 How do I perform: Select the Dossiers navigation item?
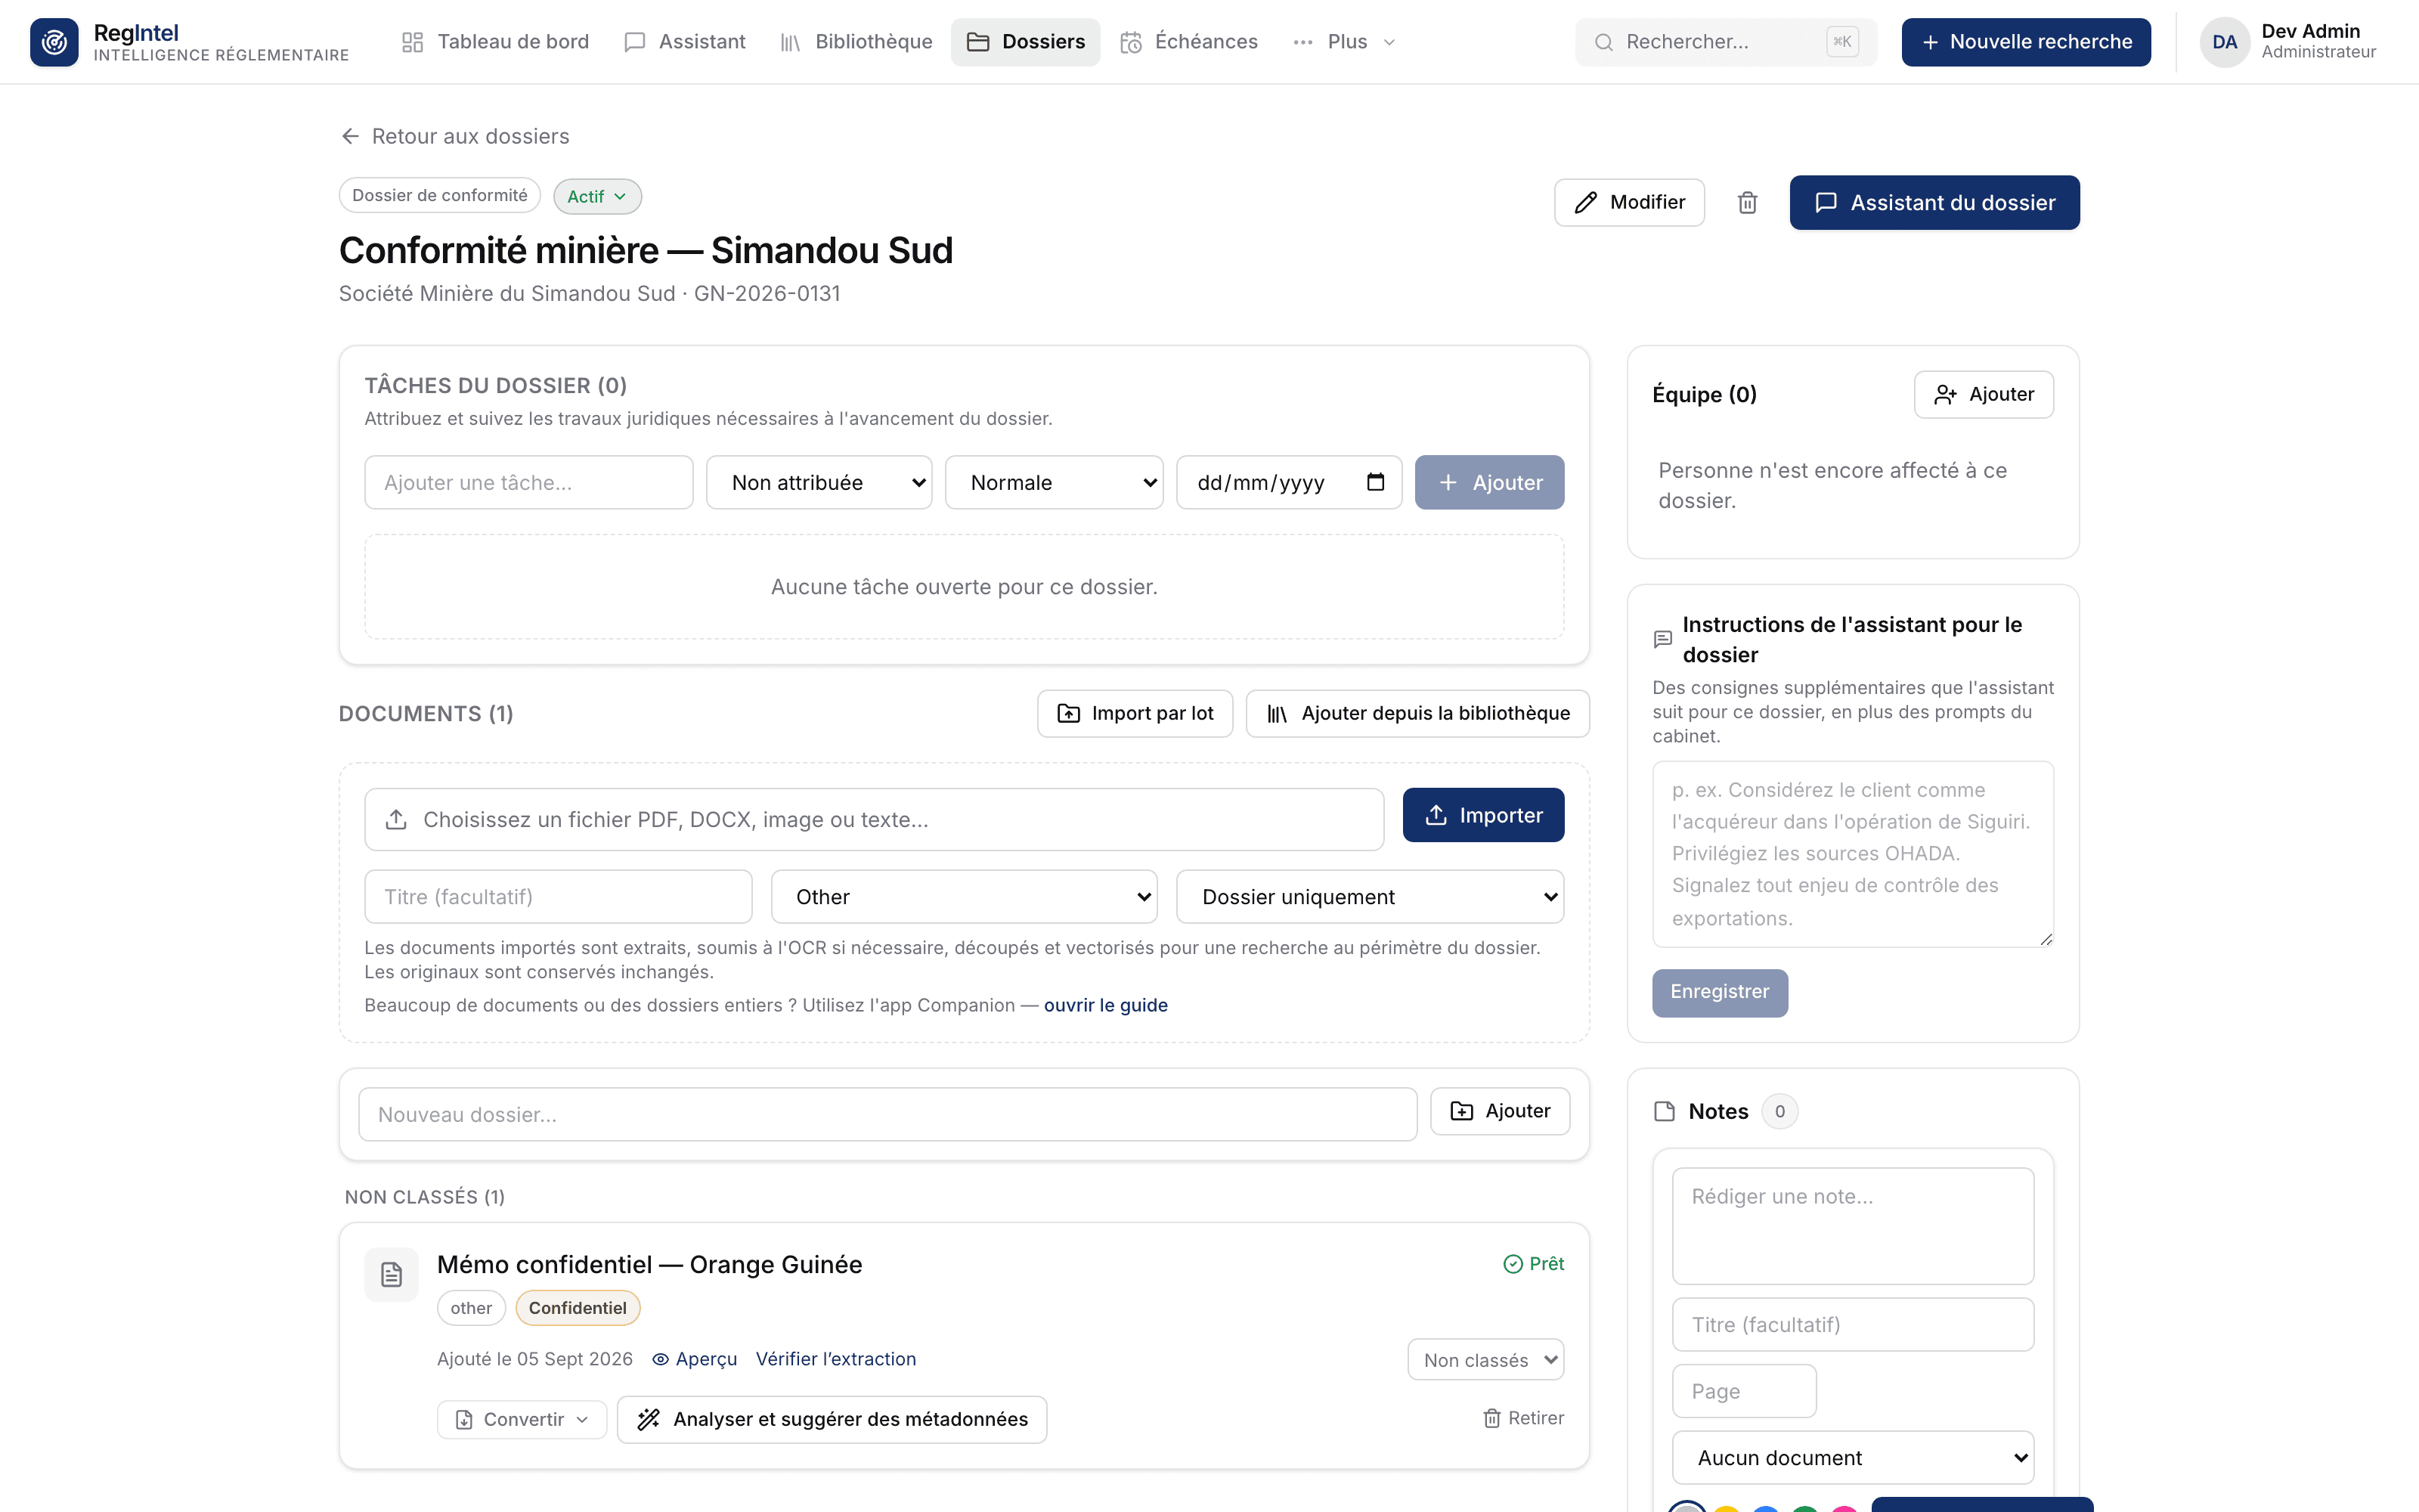pyautogui.click(x=1024, y=42)
